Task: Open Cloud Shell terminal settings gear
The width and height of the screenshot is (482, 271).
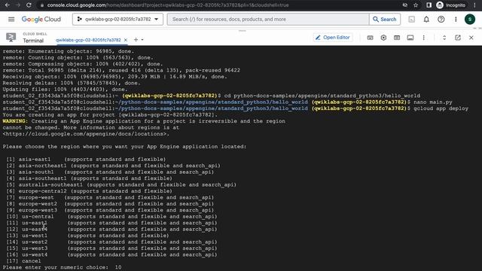Action: pos(383,38)
